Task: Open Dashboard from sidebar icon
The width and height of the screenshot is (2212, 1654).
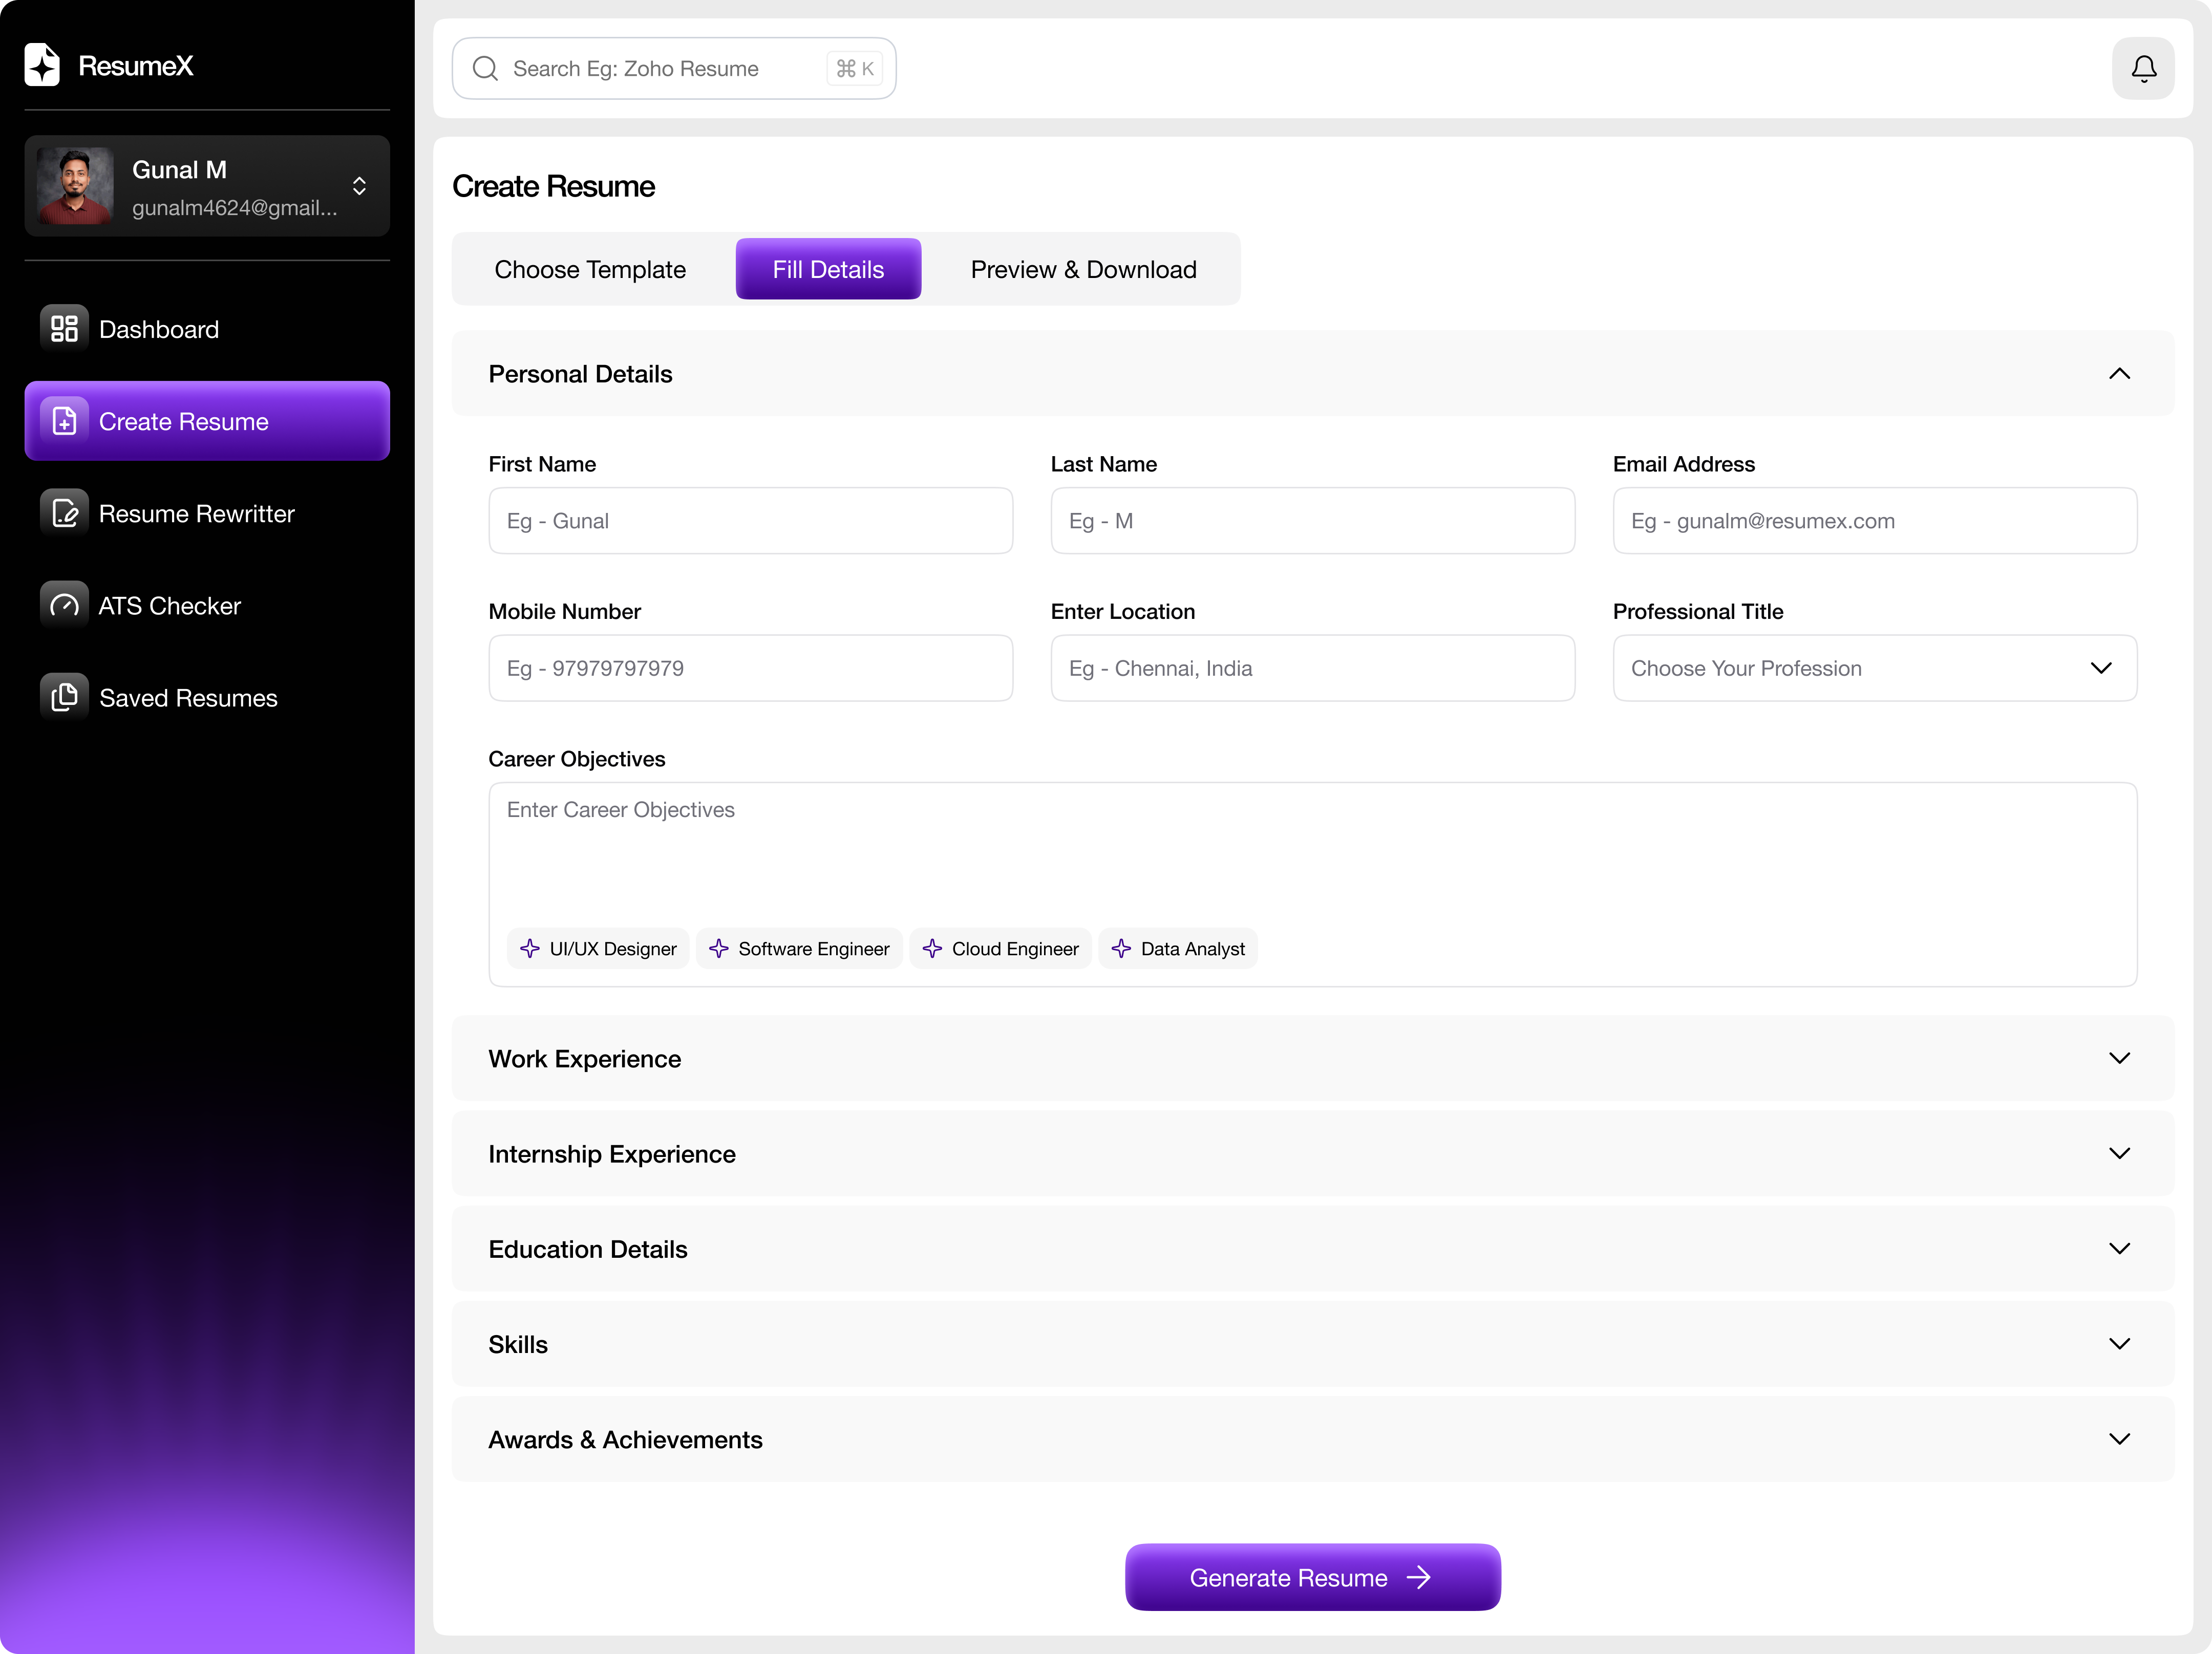Action: [64, 329]
